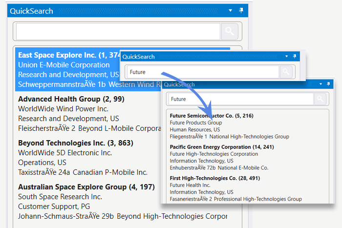342x228 pixels.
Task: Toggle the pin icon on the front QuickSearch panel
Action: [329, 84]
